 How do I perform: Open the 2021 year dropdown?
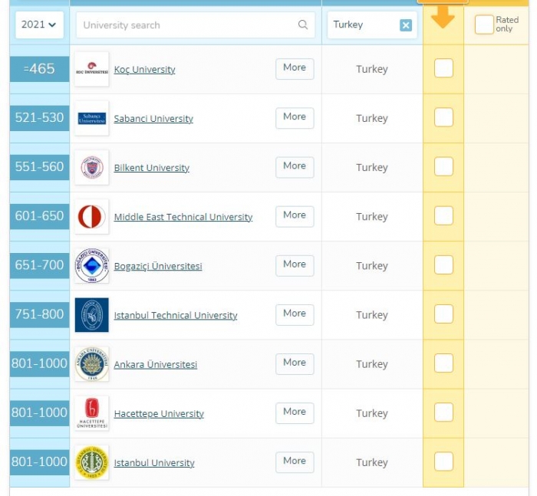pyautogui.click(x=39, y=25)
